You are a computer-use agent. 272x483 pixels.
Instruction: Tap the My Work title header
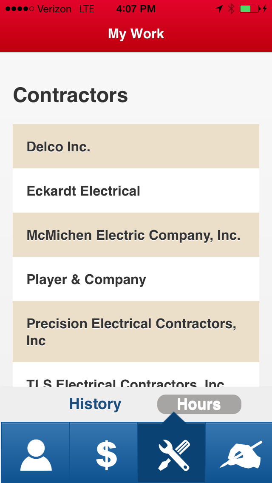(x=136, y=34)
